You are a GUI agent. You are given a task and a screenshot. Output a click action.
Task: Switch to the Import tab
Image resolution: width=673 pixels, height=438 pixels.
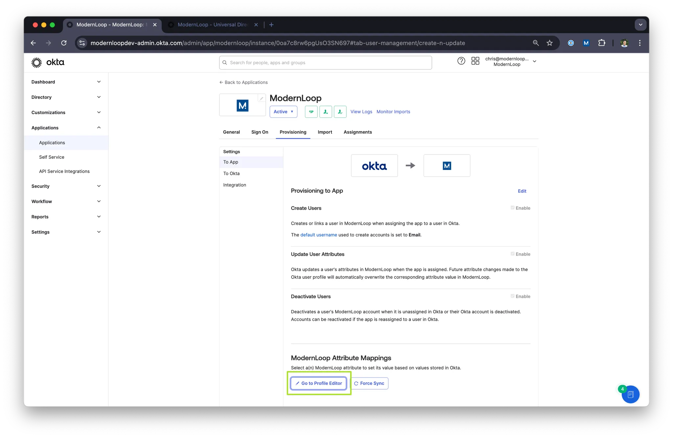(x=325, y=132)
